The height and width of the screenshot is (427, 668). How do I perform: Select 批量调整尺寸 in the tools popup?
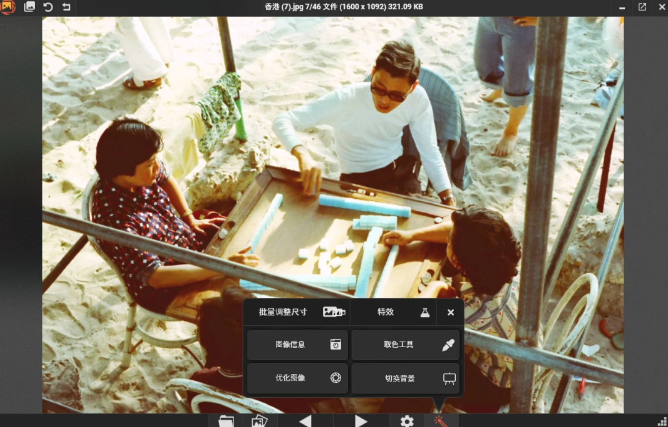coord(297,312)
